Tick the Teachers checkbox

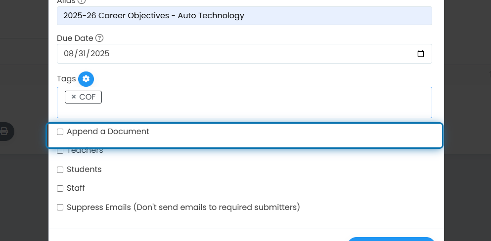[x=60, y=151]
